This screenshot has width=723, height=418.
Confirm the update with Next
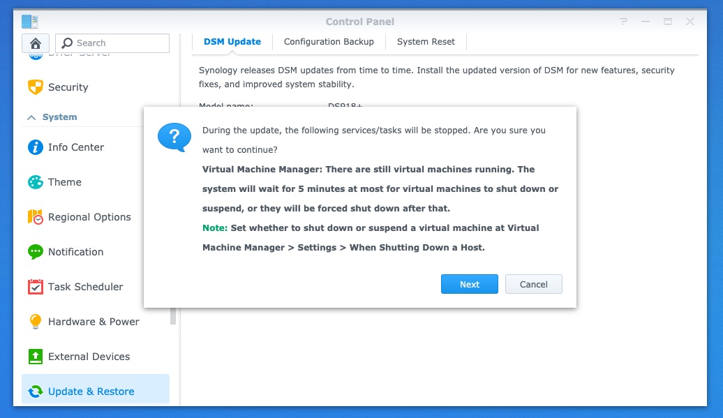[x=470, y=284]
